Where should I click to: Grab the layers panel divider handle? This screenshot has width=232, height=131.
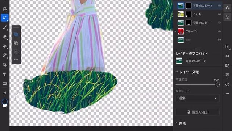pos(198,49)
